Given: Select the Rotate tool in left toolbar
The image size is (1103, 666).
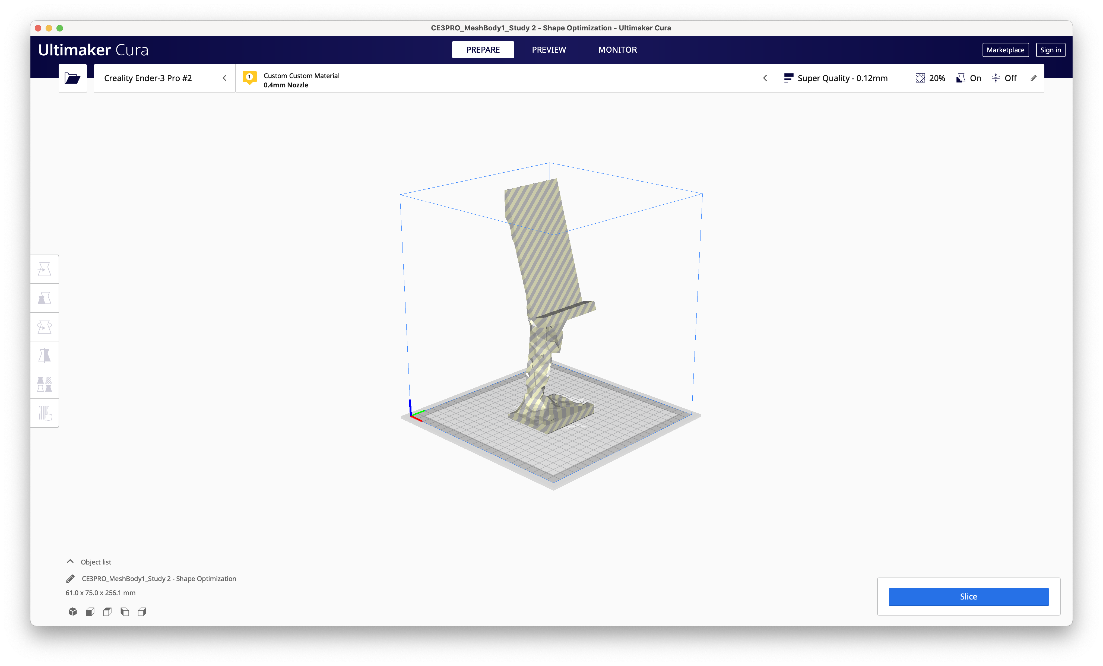Looking at the screenshot, I should pyautogui.click(x=44, y=327).
